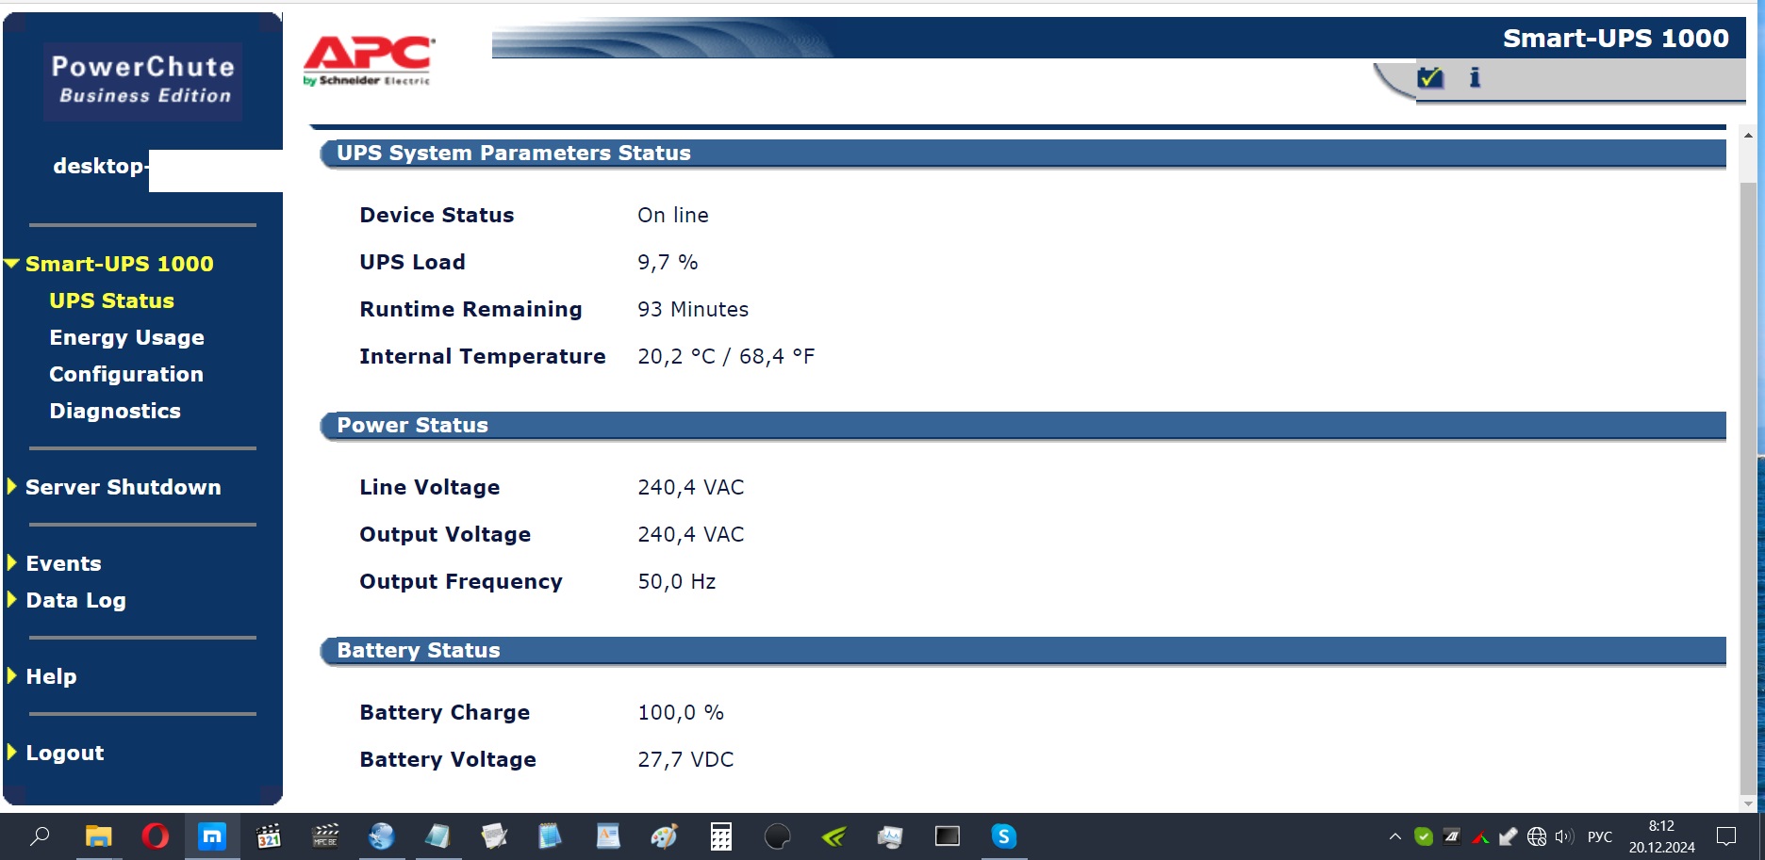Viewport: 1765px width, 860px height.
Task: Click the 'Device Status' label
Action: [437, 215]
